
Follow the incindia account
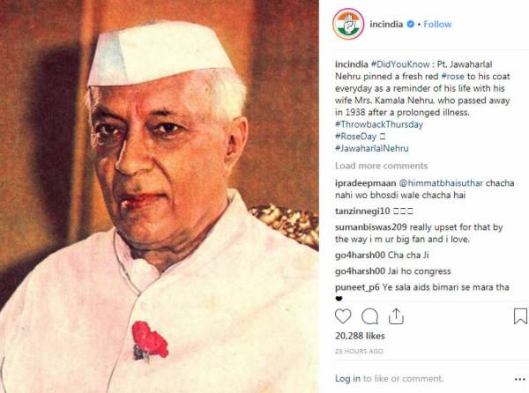(437, 25)
